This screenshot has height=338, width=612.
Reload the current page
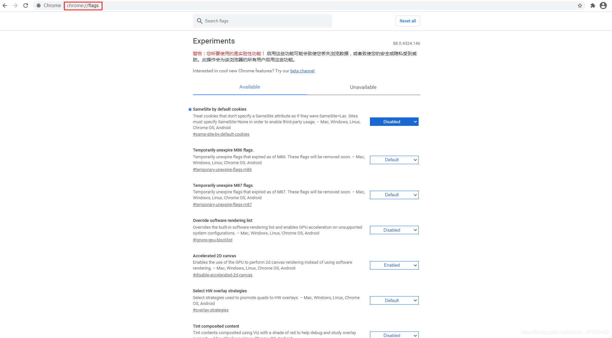[x=26, y=6]
